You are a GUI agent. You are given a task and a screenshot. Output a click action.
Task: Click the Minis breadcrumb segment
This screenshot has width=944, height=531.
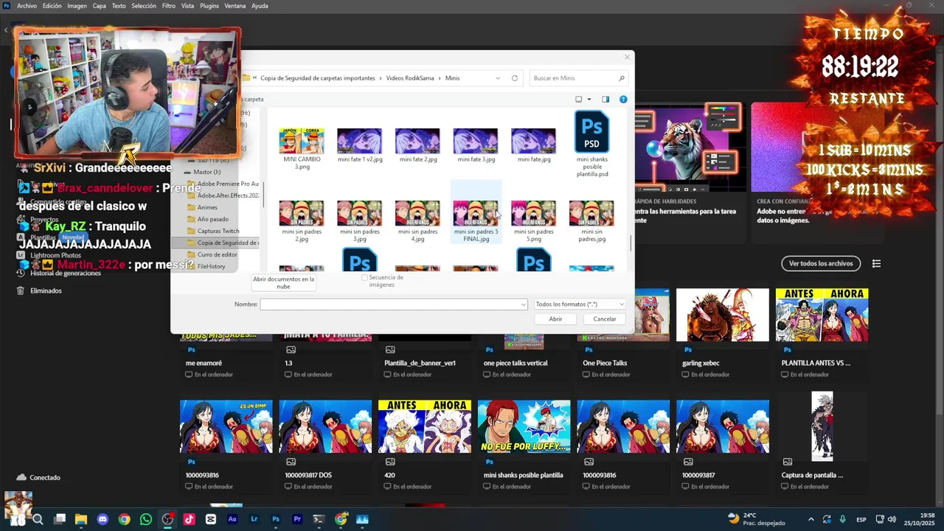click(x=452, y=78)
